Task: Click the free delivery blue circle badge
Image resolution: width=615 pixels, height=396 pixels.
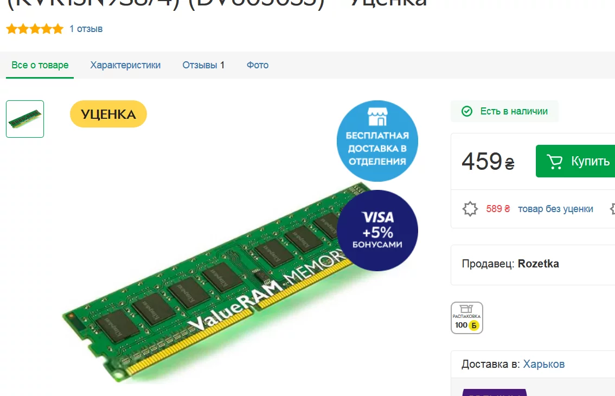Action: (377, 141)
